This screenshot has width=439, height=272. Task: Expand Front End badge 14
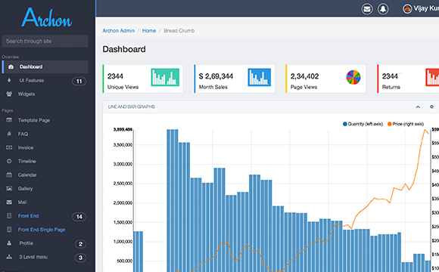[x=79, y=217]
